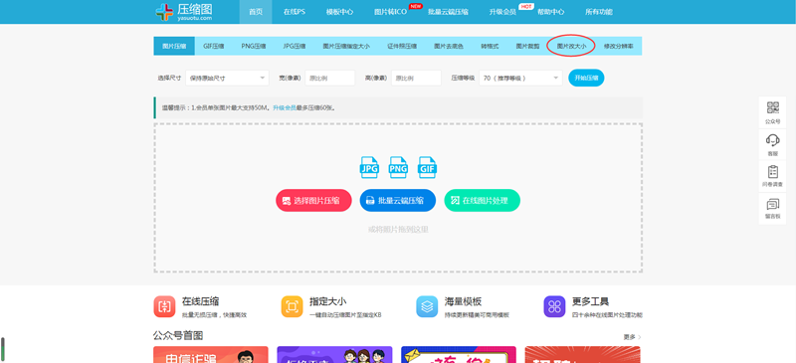Open 帮助中心 in top navigation
Screen dimensions: 796x363
point(551,12)
